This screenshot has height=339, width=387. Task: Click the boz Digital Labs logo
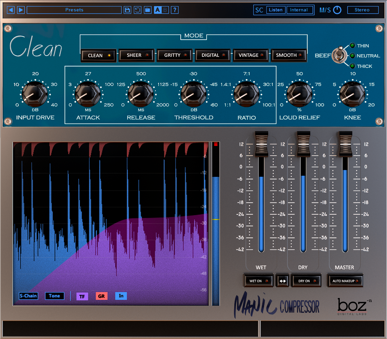[354, 307]
